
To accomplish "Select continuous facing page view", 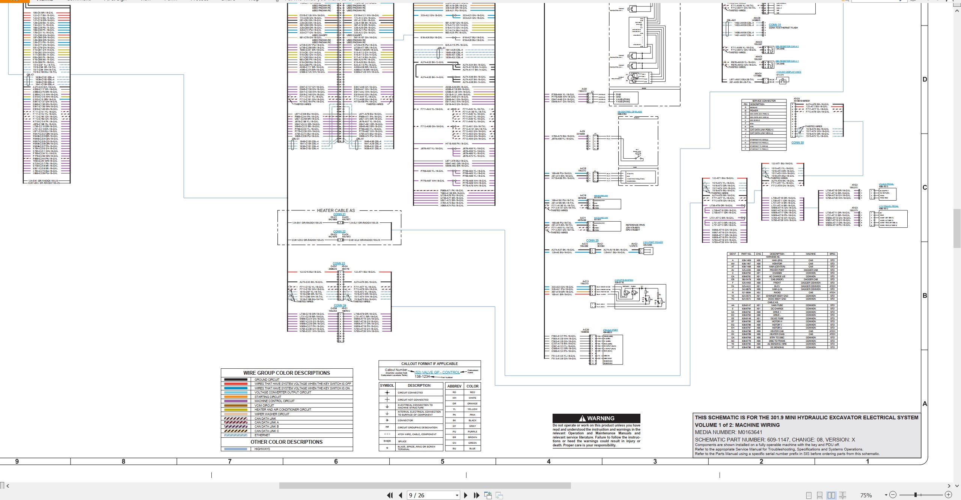I will pyautogui.click(x=842, y=495).
